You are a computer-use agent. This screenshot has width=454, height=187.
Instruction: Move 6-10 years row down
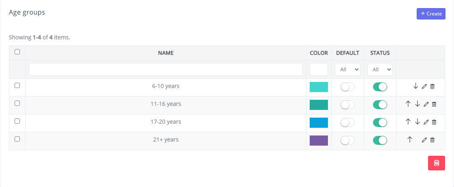coord(415,86)
